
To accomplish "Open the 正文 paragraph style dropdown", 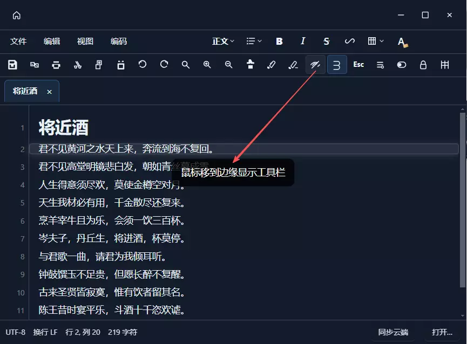I will point(223,41).
